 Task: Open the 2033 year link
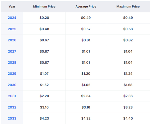[12, 118]
